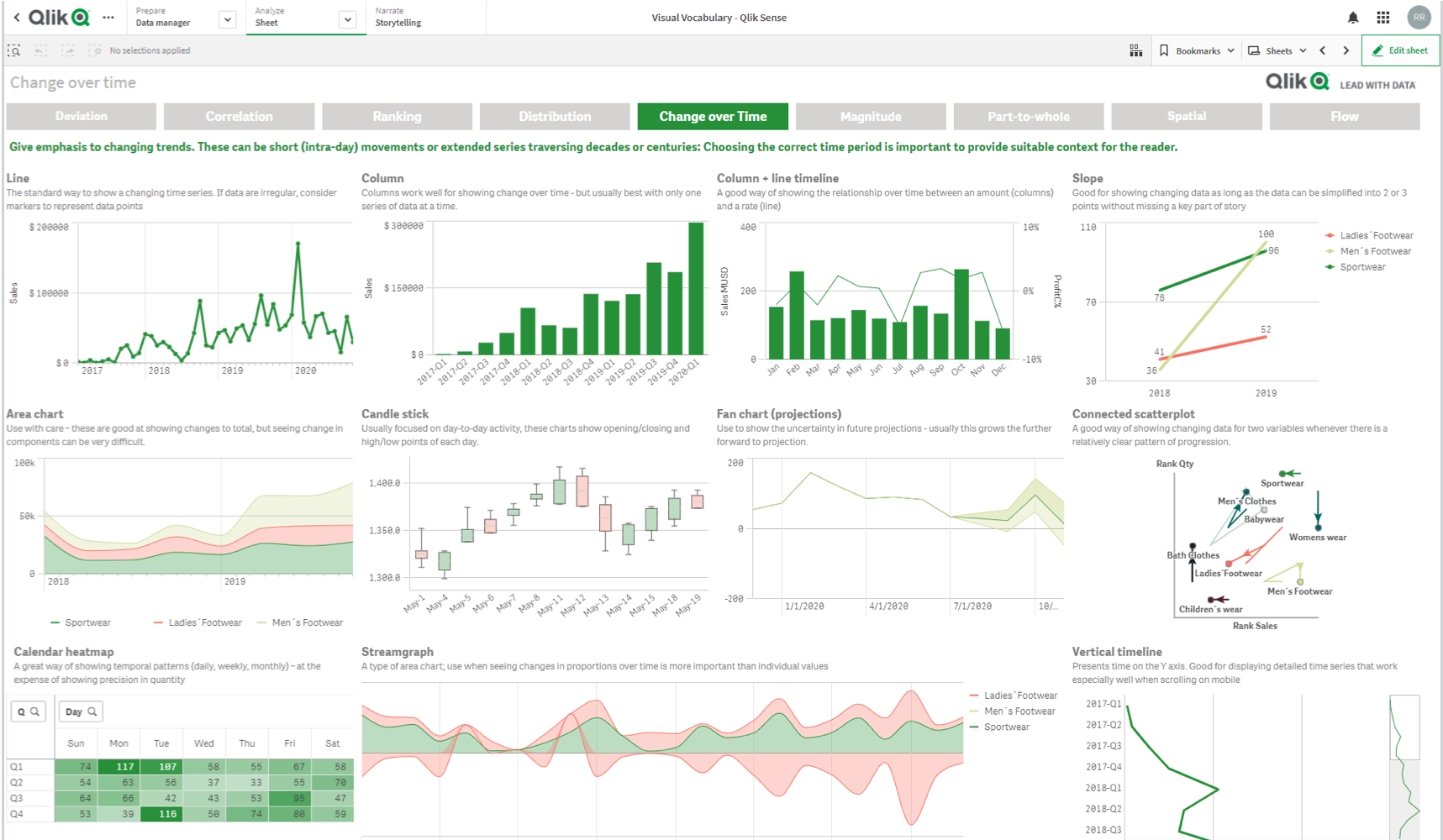This screenshot has width=1443, height=840.
Task: Select Men's Footwear in Slope legend
Action: tap(1368, 251)
